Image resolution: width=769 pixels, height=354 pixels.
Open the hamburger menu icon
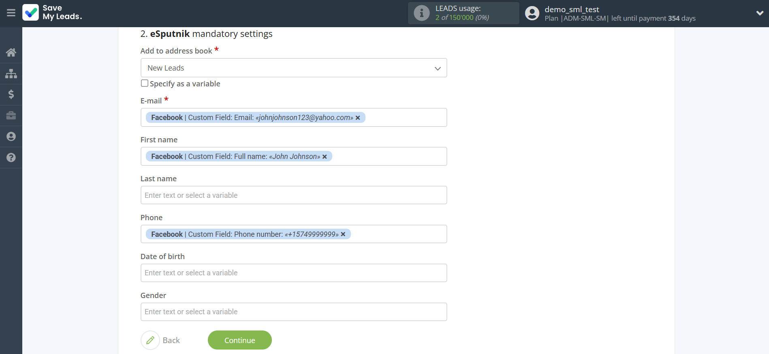11,13
